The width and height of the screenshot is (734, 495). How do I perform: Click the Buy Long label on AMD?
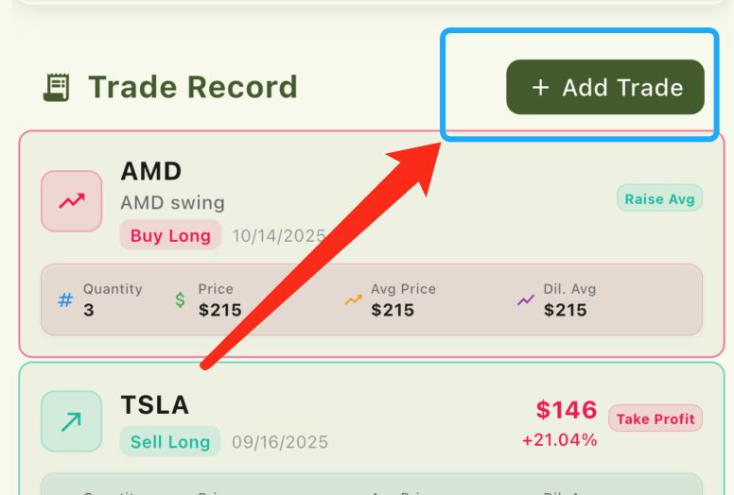pos(170,235)
